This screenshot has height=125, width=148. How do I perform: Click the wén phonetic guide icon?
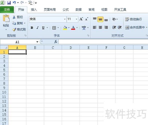pyautogui.click(x=84, y=28)
